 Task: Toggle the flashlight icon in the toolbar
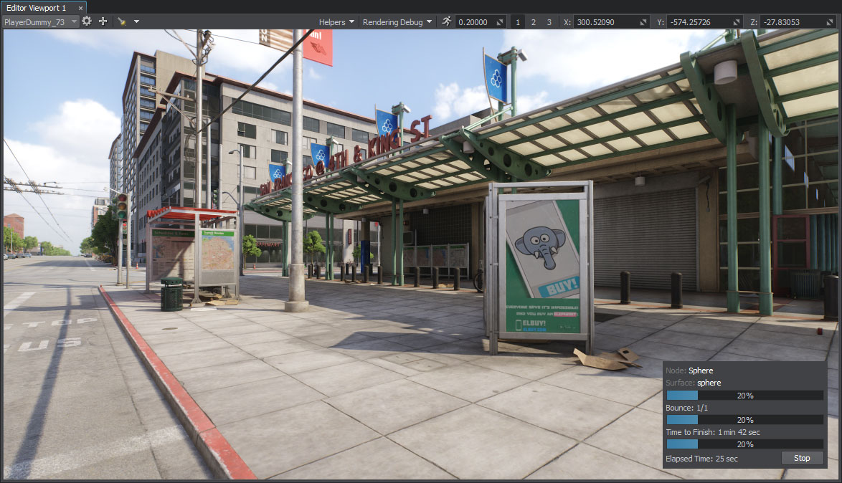click(122, 21)
